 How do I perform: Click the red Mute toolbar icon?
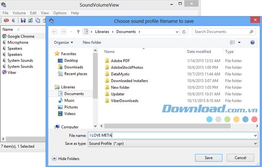tap(6, 20)
